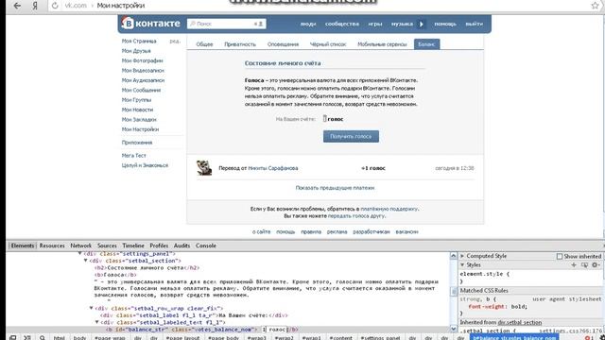Open the Timeline tab
The width and height of the screenshot is (605, 340).
coord(133,246)
